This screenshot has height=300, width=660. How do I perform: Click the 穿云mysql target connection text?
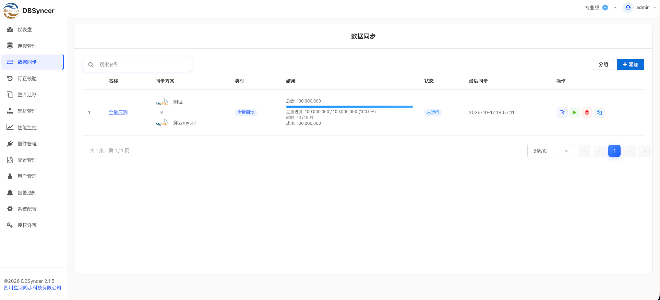184,123
